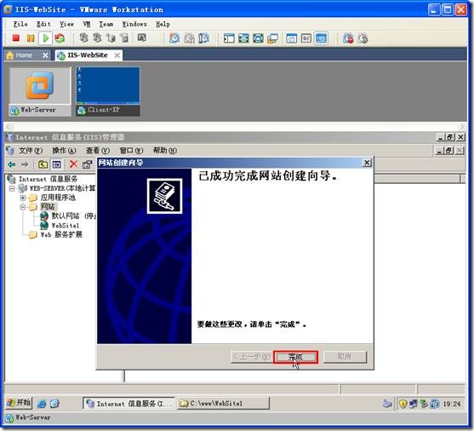Select the Web-Server VM thumbnail

(x=40, y=91)
